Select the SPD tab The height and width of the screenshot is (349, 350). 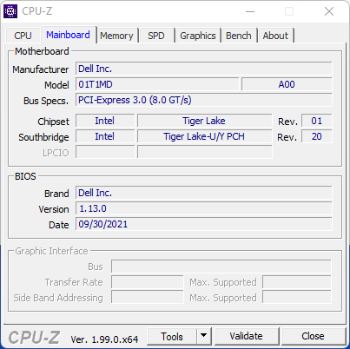click(156, 36)
